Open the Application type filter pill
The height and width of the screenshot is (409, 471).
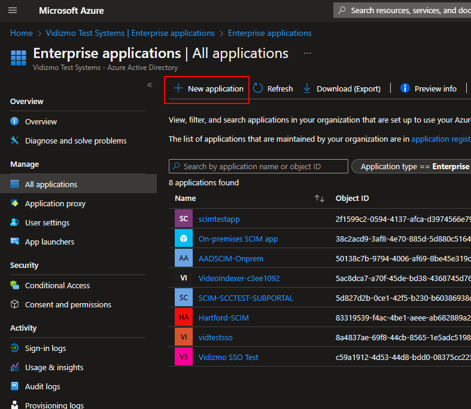[x=413, y=166]
